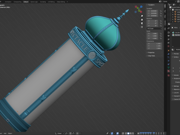The image size is (180, 135).
Task: Switch perspective/orthographic with grid gizmo
Action: (x=142, y=27)
